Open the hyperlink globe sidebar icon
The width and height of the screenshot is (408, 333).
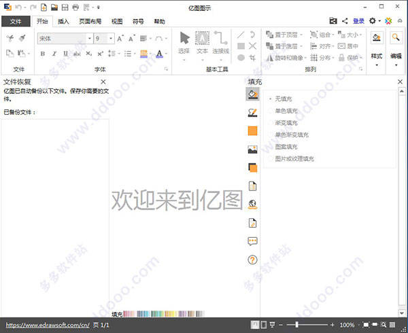point(252,205)
